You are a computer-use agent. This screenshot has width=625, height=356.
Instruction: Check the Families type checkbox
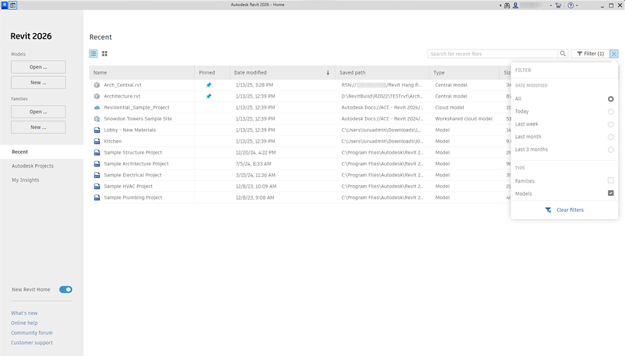point(611,180)
